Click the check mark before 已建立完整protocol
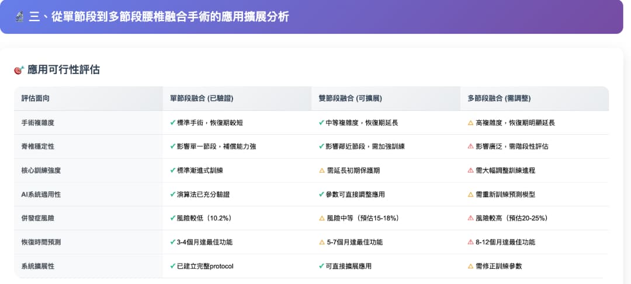Viewport: 631px width, 284px height. (x=172, y=266)
